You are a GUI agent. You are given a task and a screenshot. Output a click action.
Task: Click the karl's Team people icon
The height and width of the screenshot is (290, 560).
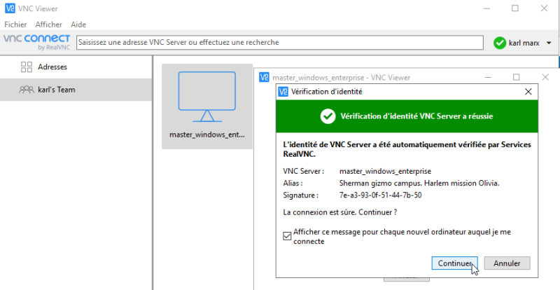[x=27, y=90]
